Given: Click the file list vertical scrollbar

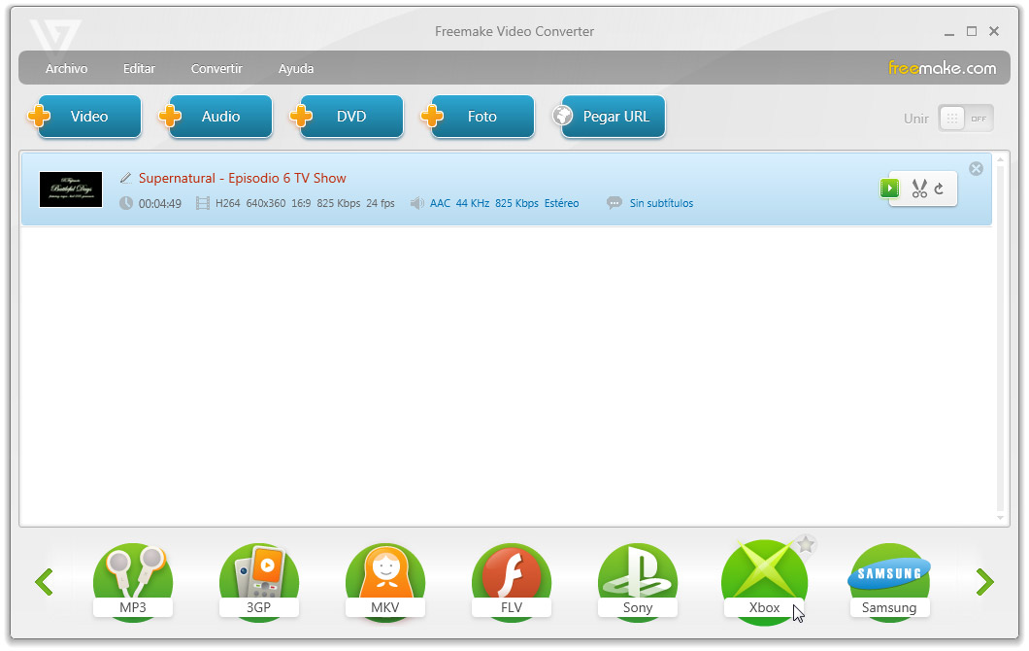Looking at the screenshot, I should tap(1000, 338).
